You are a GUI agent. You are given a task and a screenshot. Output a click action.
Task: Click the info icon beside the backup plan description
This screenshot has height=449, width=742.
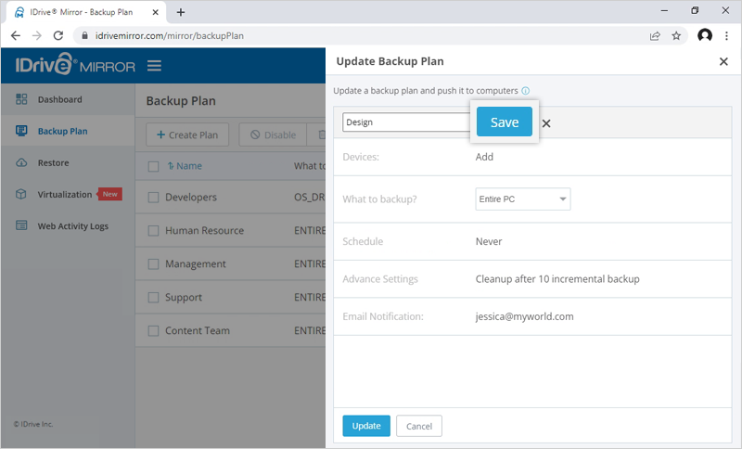point(525,91)
